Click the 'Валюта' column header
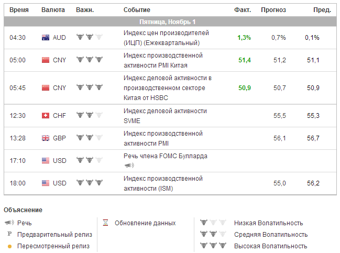Screen dimensions: 340x253 coord(53,10)
